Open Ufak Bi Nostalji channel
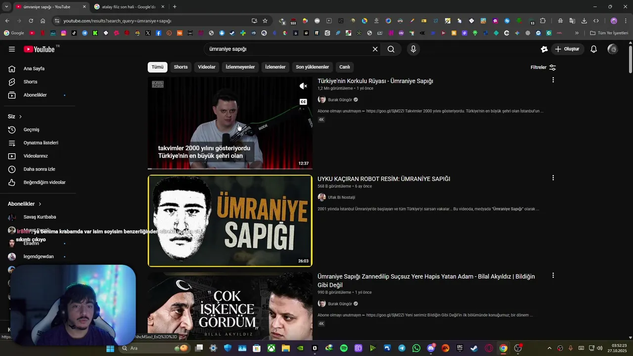 (x=341, y=197)
